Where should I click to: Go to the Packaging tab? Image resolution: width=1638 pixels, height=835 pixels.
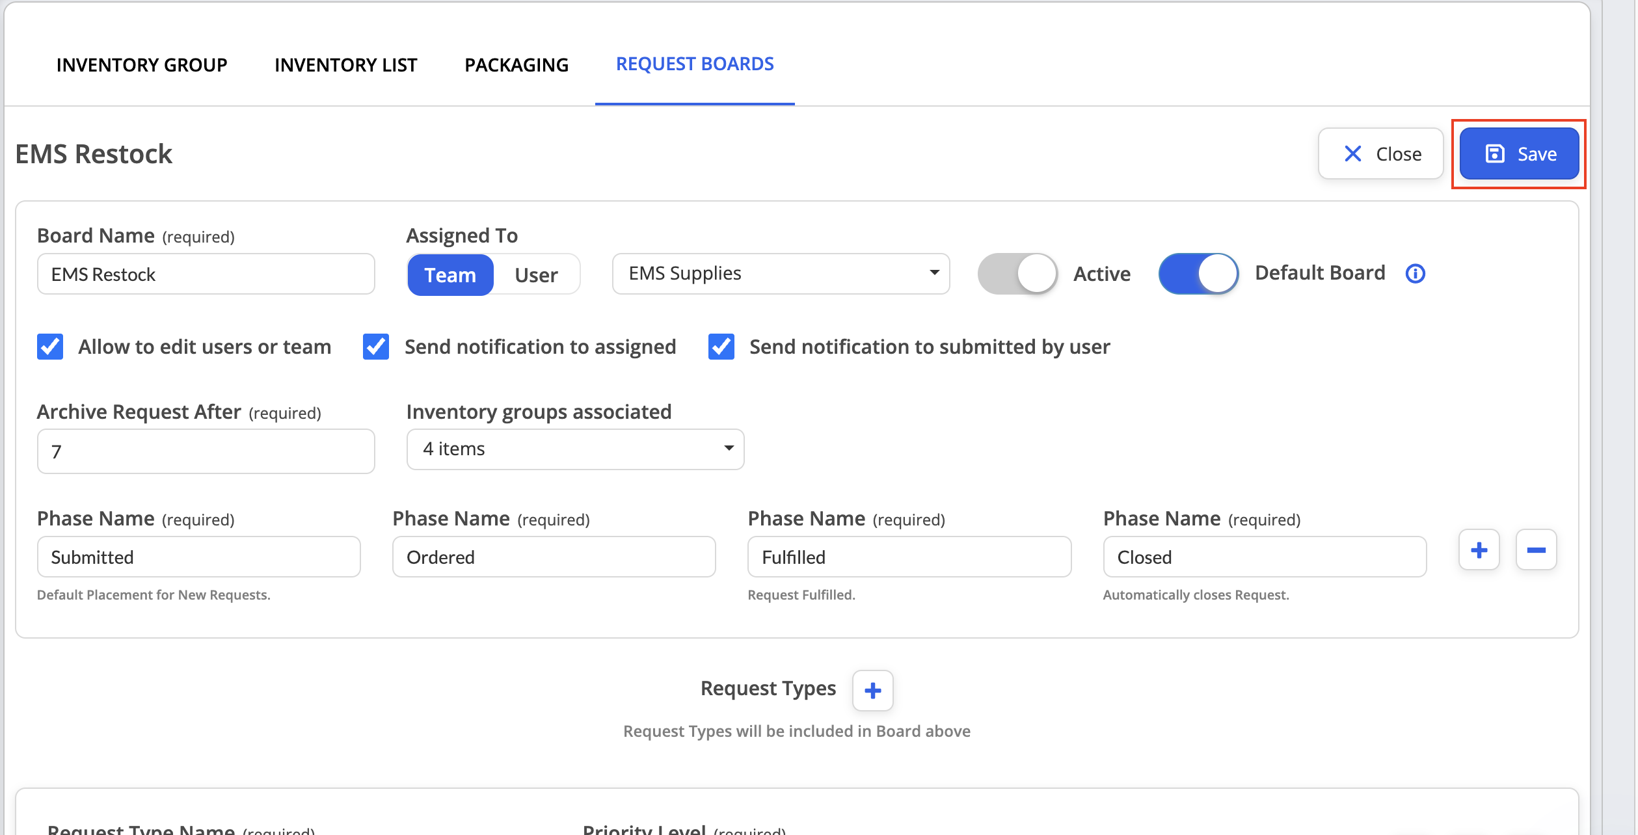517,65
